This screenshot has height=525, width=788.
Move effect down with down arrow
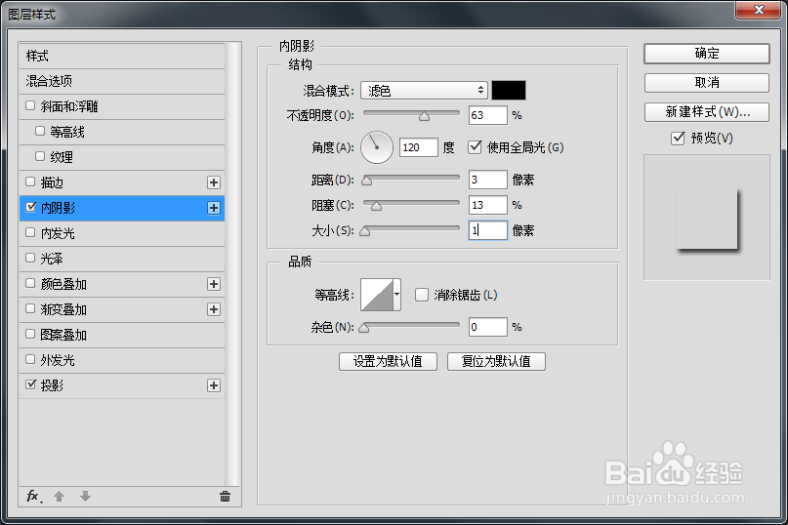pos(85,497)
